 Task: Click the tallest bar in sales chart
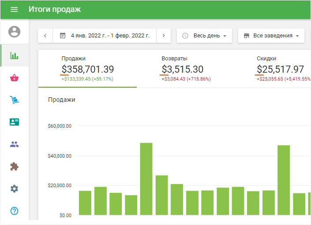[x=146, y=179]
